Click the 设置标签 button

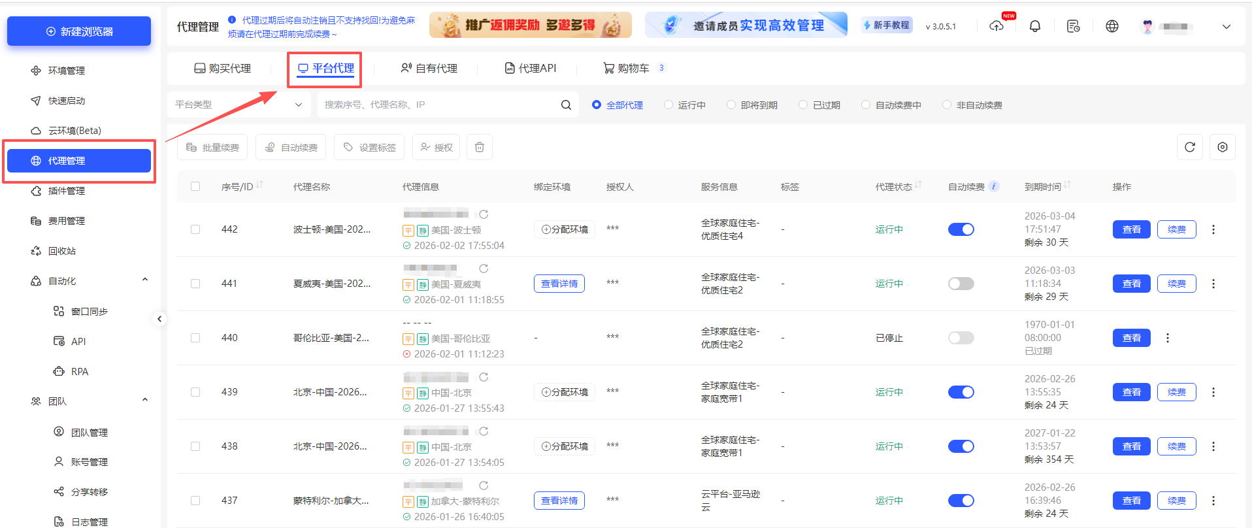click(x=369, y=147)
